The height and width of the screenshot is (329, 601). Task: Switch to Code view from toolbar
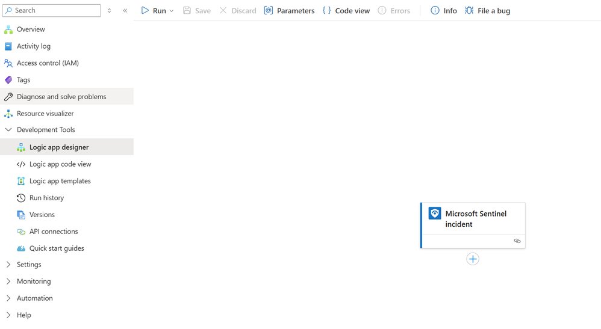tap(346, 11)
